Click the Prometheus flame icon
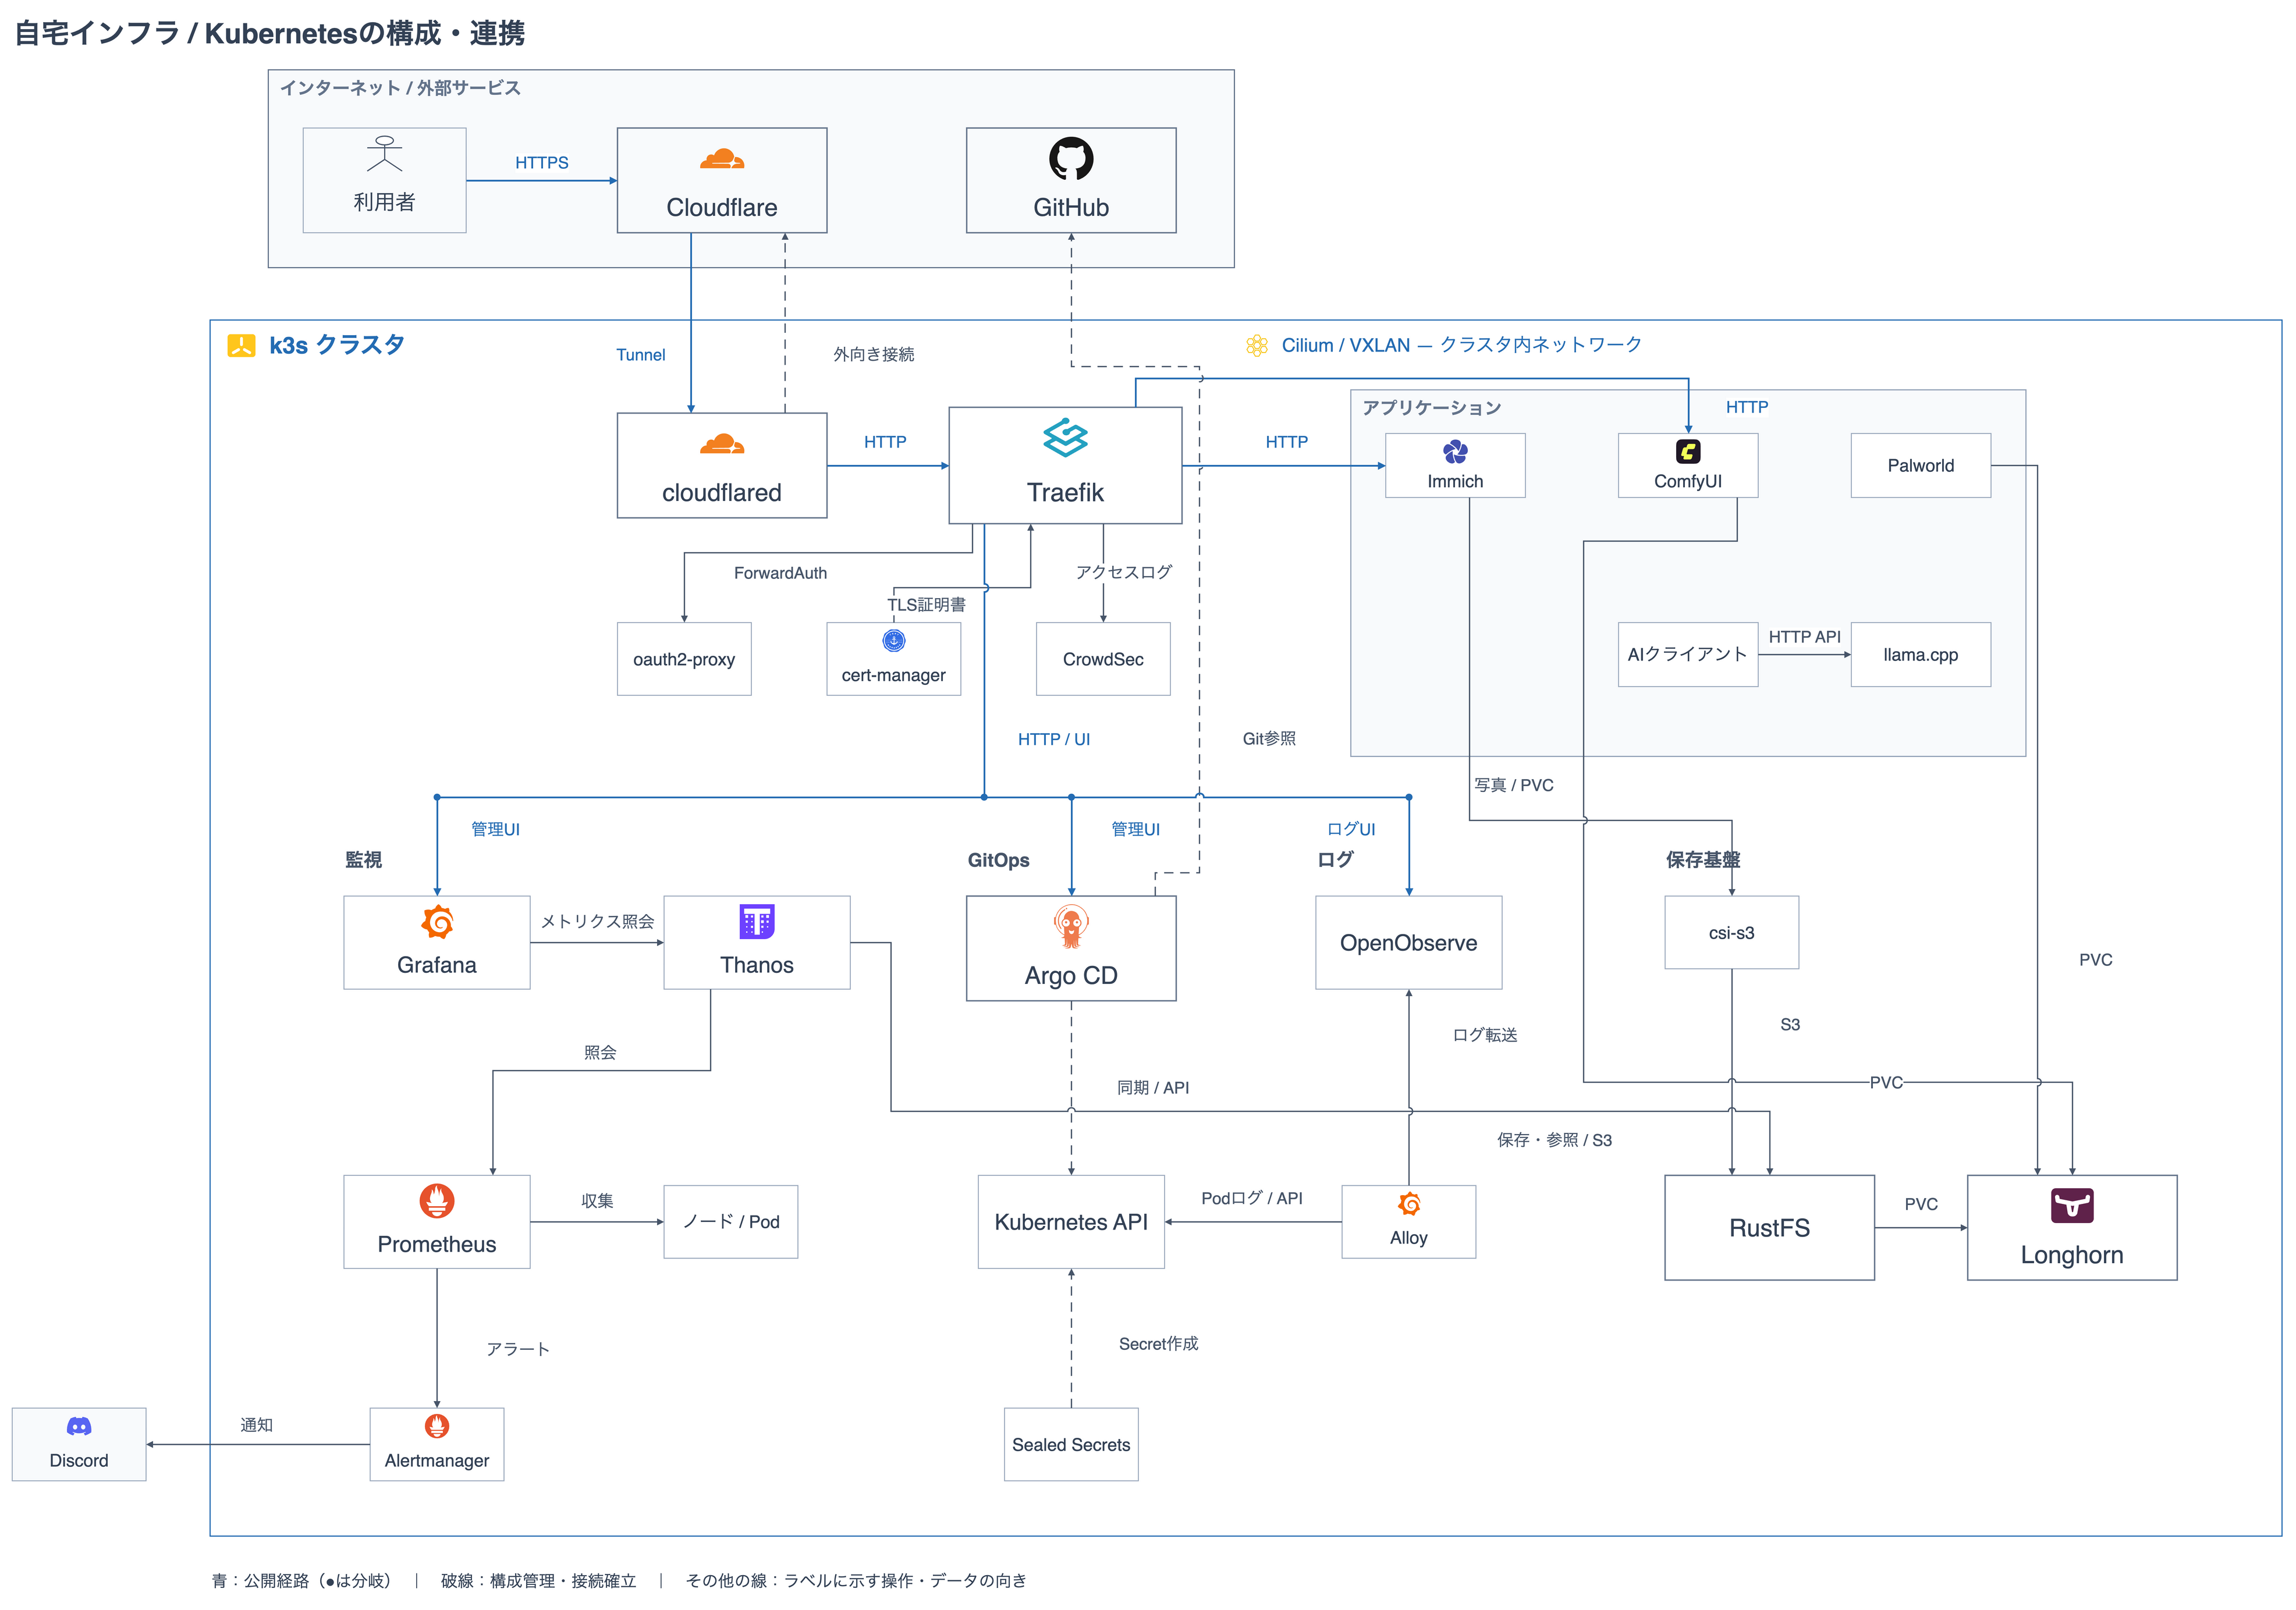Viewport: 2296px width, 1610px height. coord(437,1200)
